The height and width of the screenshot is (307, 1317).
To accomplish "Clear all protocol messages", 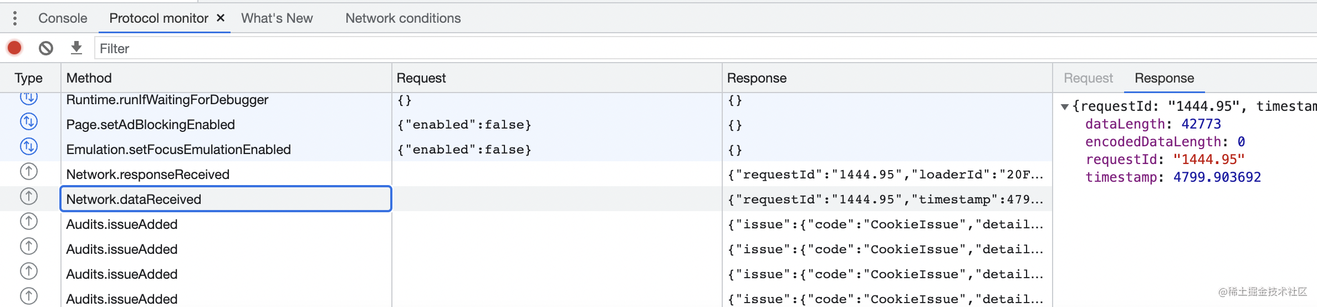I will pyautogui.click(x=46, y=48).
